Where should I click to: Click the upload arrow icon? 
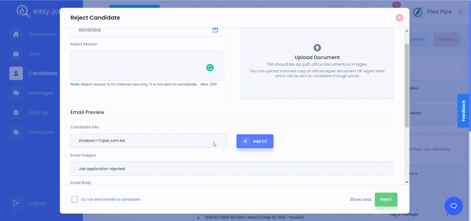click(x=317, y=48)
